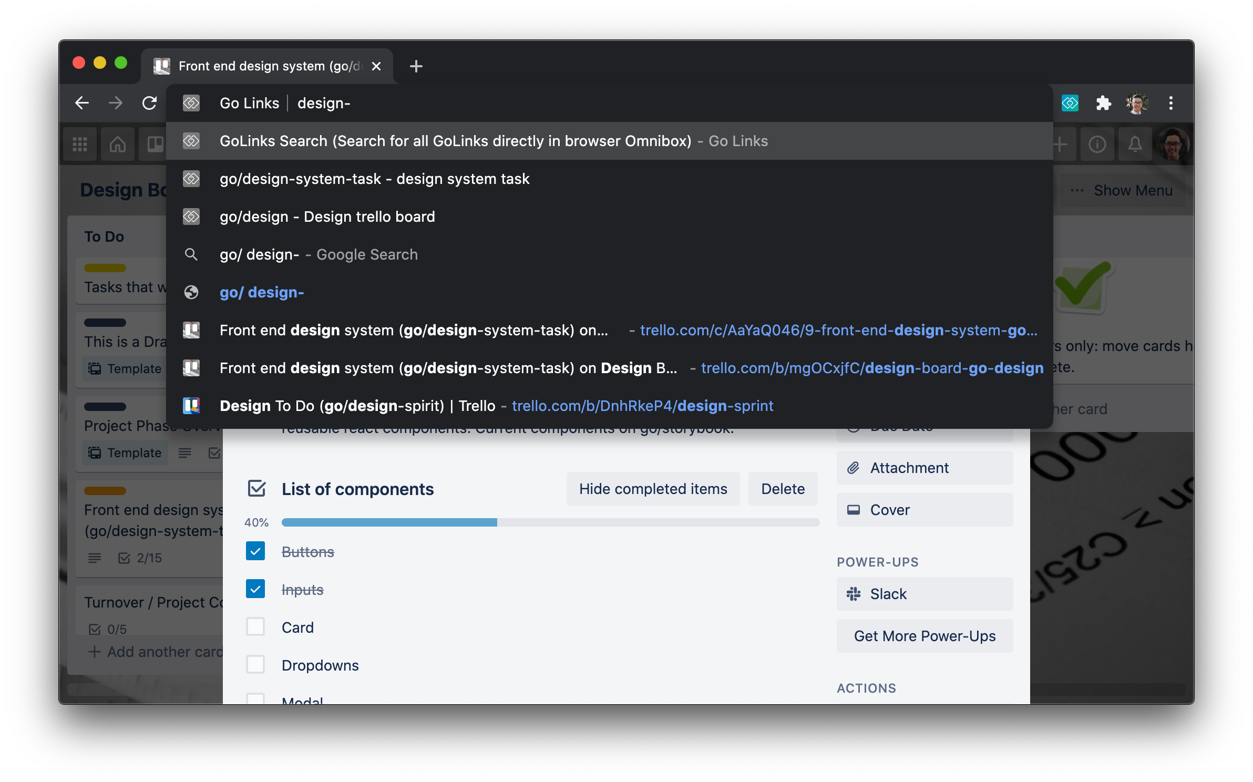Check the Dropdowns checklist item
The height and width of the screenshot is (782, 1253).
click(x=255, y=665)
